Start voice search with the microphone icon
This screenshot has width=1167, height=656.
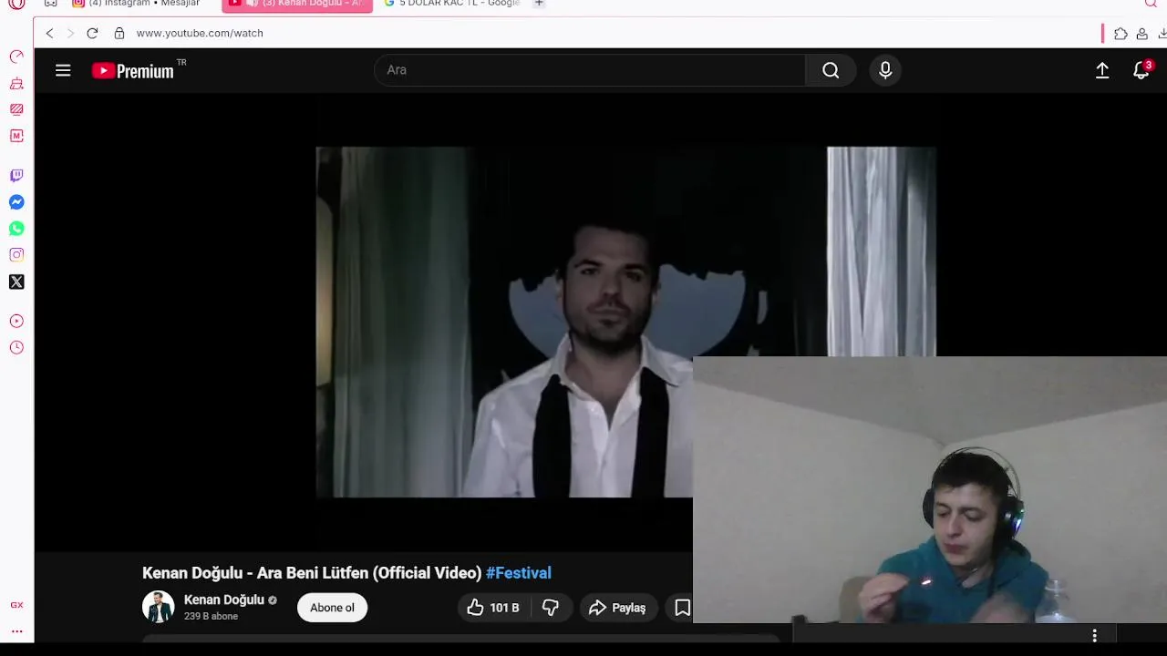click(x=885, y=70)
